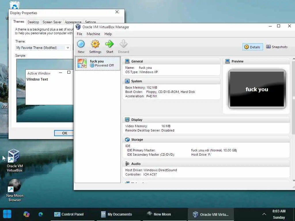Image resolution: width=295 pixels, height=221 pixels.
Task: Switch to Screen Saver tab
Action: (x=52, y=22)
